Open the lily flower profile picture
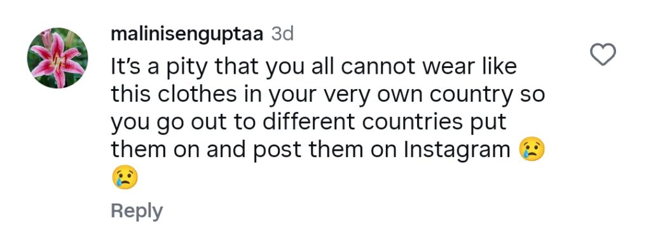The height and width of the screenshot is (239, 651). pyautogui.click(x=58, y=58)
